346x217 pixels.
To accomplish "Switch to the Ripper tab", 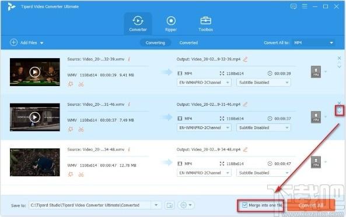I will click(x=171, y=23).
